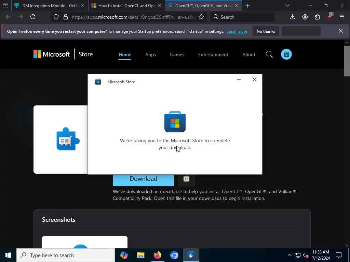Open tracking protection shield panel
This screenshot has width=350, height=262.
coord(56,17)
